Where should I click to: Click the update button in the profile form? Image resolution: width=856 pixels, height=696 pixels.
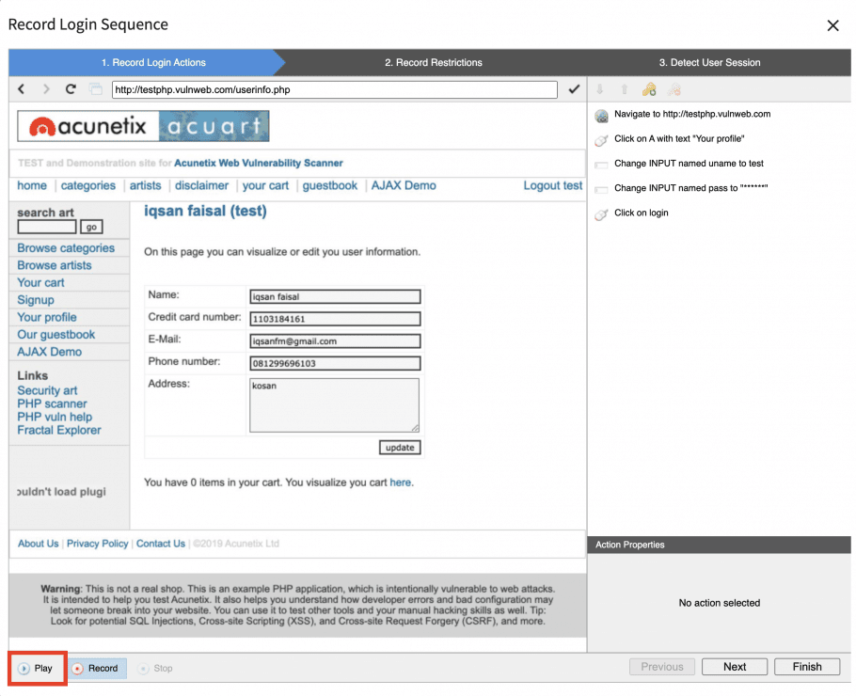point(400,448)
